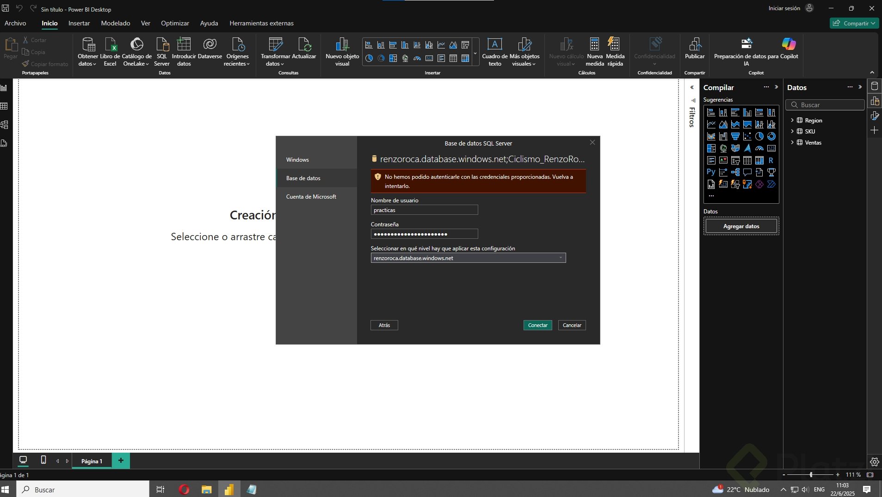Image resolution: width=882 pixels, height=497 pixels.
Task: Adjust the zoom slider handle
Action: pos(811,475)
